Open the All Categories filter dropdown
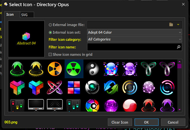 [x=134, y=39]
